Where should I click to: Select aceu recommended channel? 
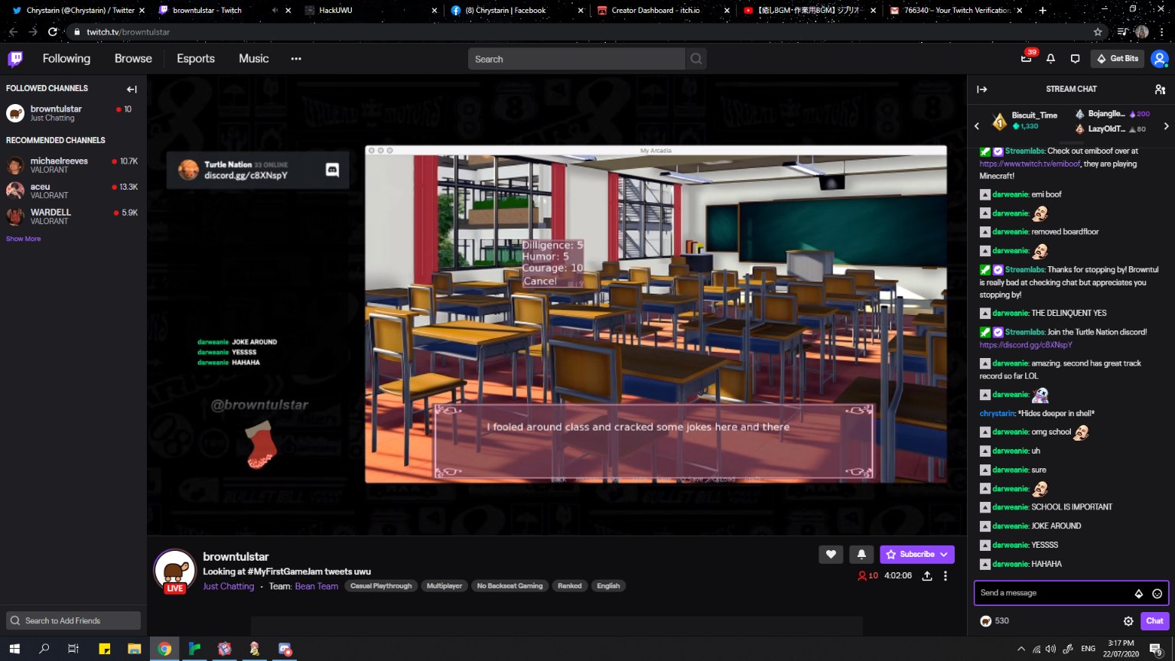(x=73, y=190)
